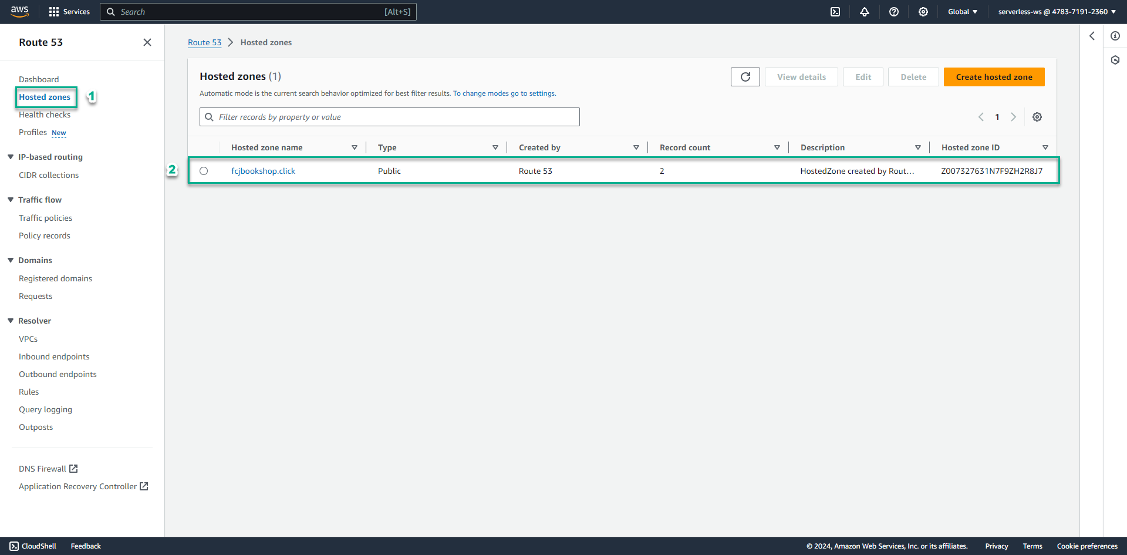Screen dimensions: 1127x555
Task: Collapse the Traffic flow section
Action: pyautogui.click(x=11, y=200)
